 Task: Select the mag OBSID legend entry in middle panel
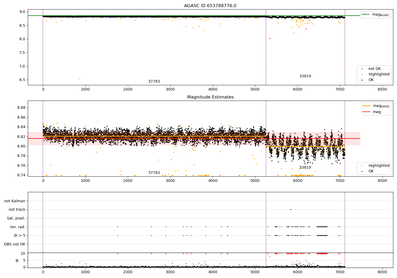[376, 106]
